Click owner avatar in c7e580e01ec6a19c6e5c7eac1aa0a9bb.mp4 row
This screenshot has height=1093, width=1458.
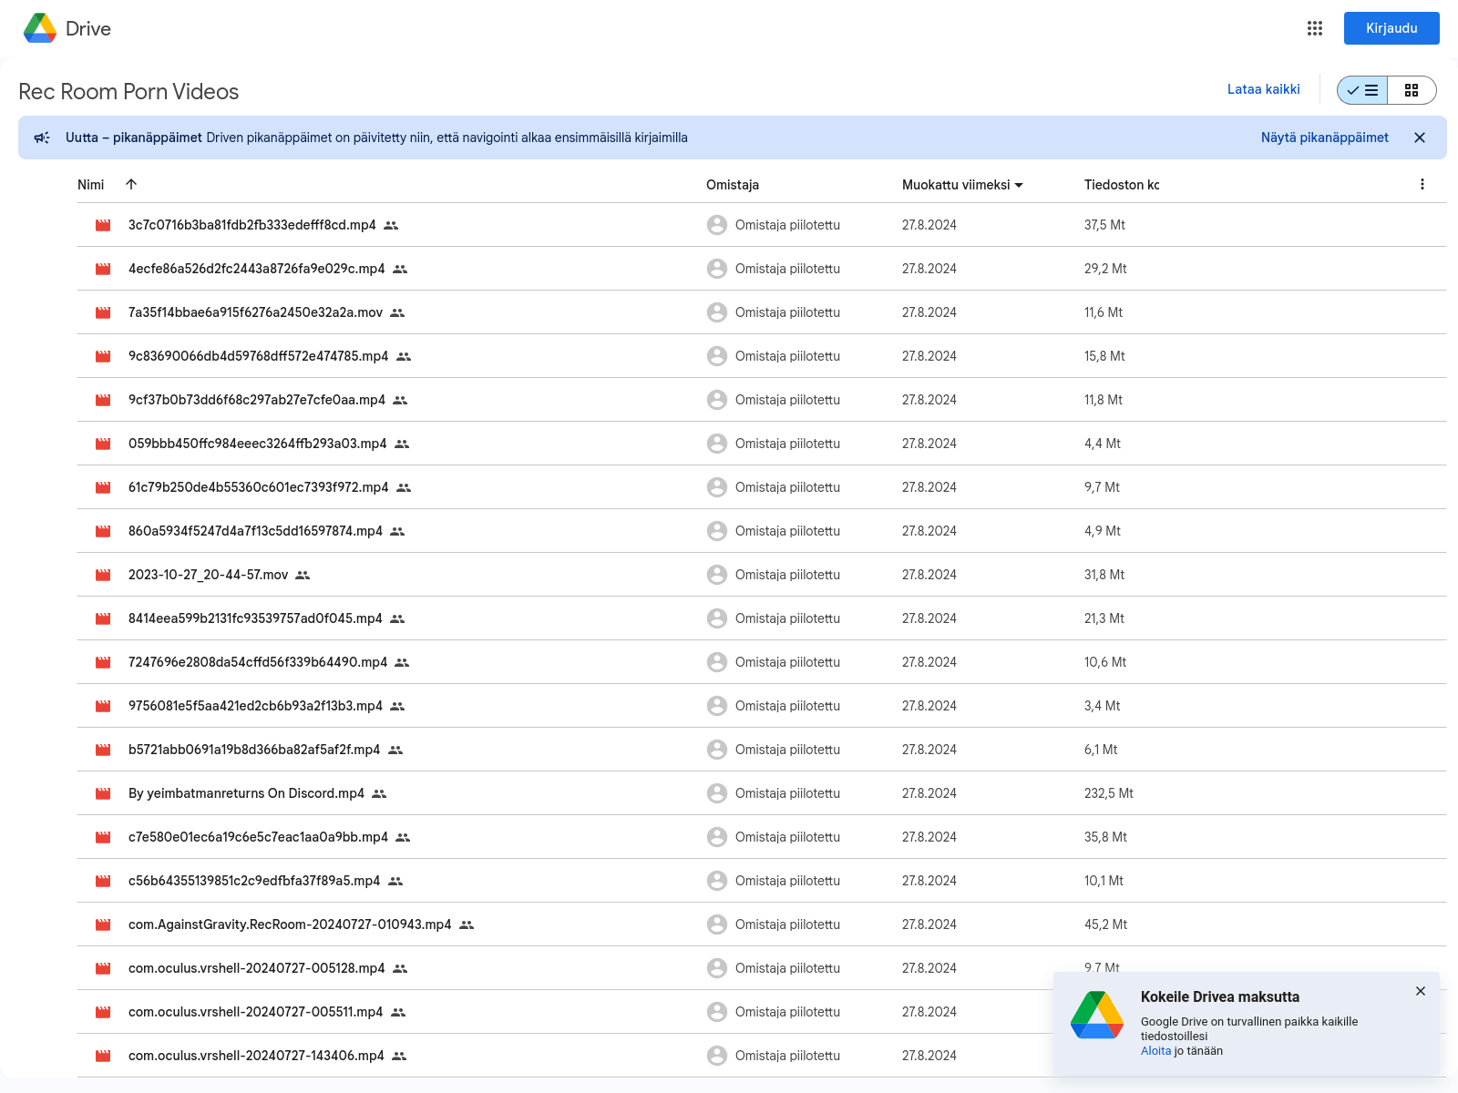pyautogui.click(x=717, y=837)
